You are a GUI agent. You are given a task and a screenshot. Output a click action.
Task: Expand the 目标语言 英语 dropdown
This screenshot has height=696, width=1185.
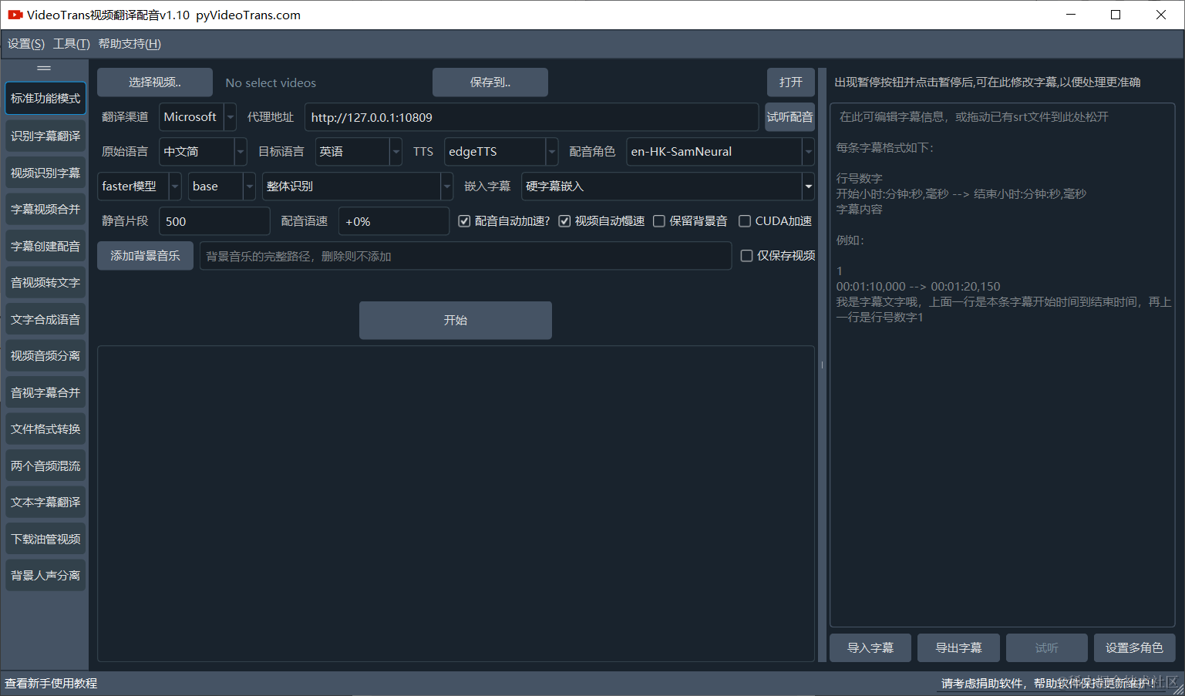(x=359, y=152)
